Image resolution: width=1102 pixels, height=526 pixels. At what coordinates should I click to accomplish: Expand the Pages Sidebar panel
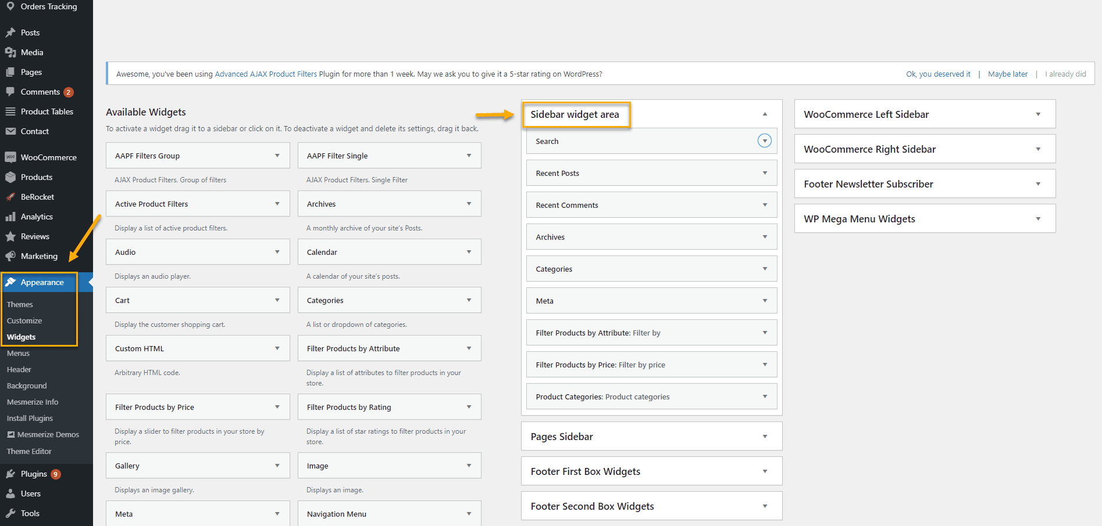[765, 437]
